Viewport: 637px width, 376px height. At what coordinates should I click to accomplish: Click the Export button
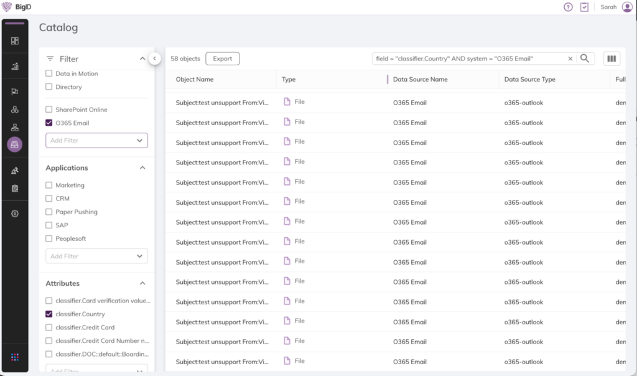click(x=222, y=59)
